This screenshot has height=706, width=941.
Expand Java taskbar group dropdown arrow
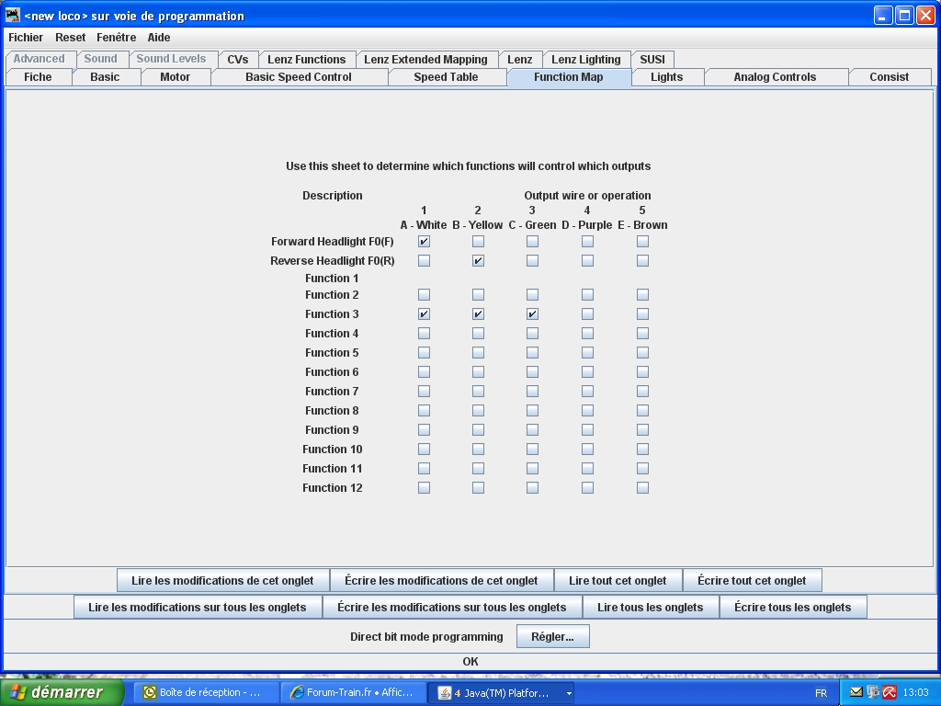click(568, 693)
